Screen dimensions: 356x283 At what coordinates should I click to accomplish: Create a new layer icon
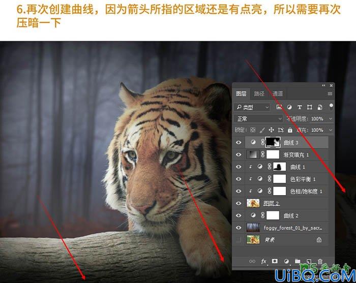tap(309, 261)
